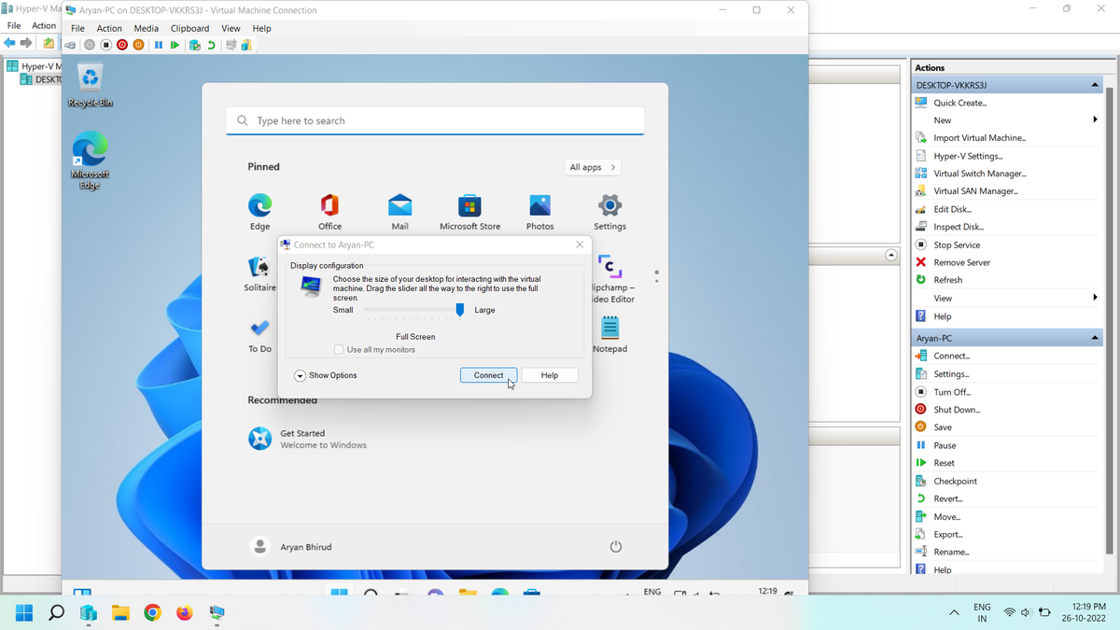Expand Show Options in Connect dialog
This screenshot has height=630, width=1120.
326,375
